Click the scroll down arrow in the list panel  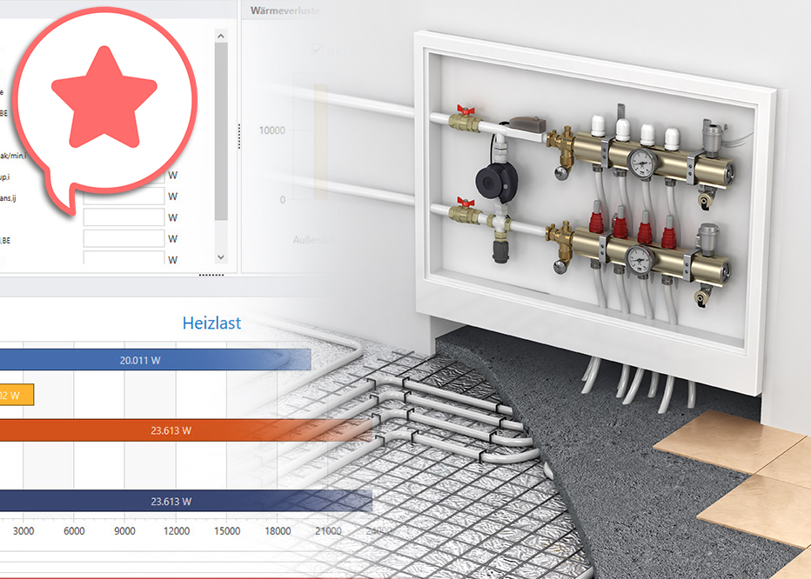pyautogui.click(x=220, y=257)
